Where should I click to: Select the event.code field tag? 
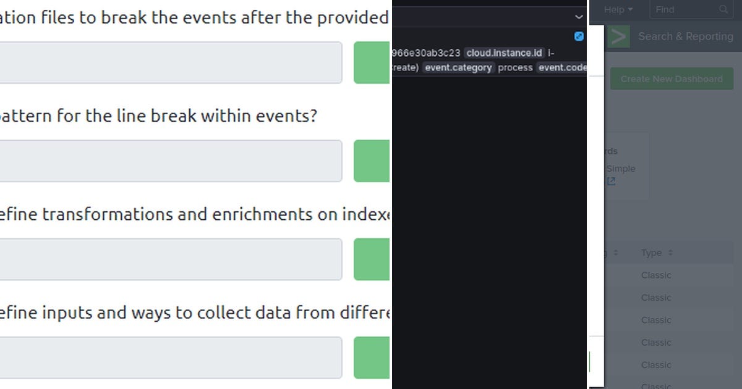tap(561, 68)
